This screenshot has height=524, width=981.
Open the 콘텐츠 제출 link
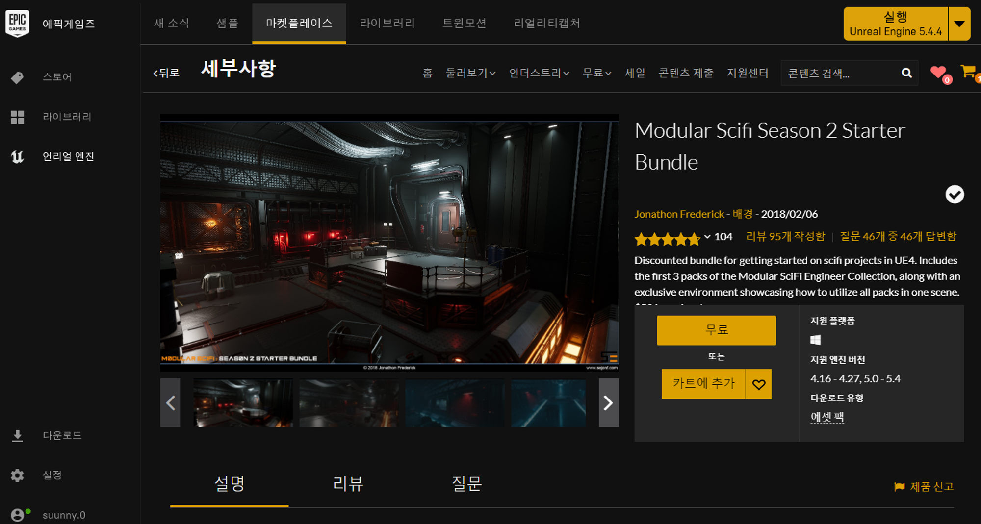(686, 73)
